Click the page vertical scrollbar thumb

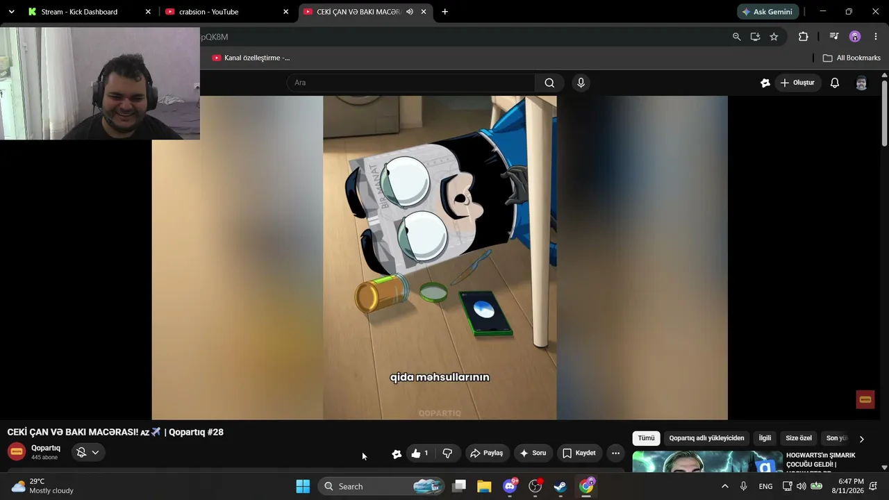click(884, 112)
